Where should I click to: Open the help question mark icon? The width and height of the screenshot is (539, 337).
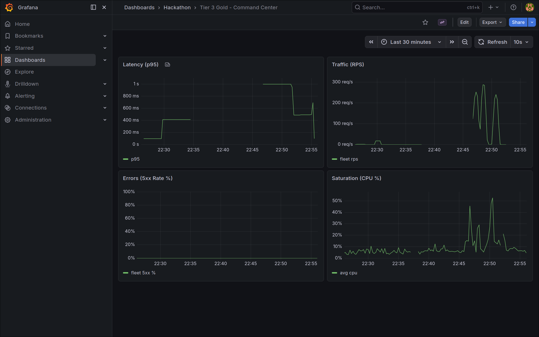click(513, 8)
